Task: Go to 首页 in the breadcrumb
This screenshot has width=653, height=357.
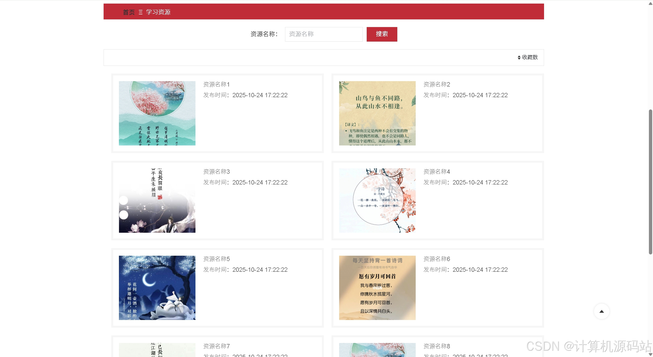Action: tap(129, 12)
